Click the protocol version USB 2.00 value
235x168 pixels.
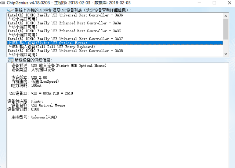(39, 78)
